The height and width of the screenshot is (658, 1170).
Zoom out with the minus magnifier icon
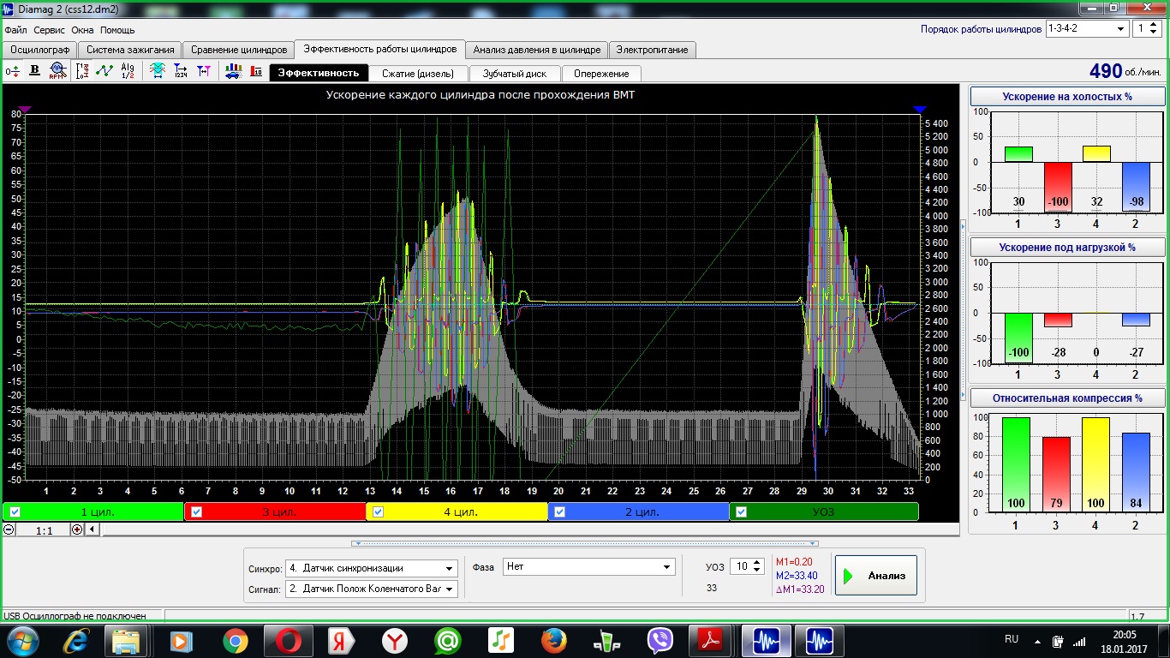[x=9, y=529]
